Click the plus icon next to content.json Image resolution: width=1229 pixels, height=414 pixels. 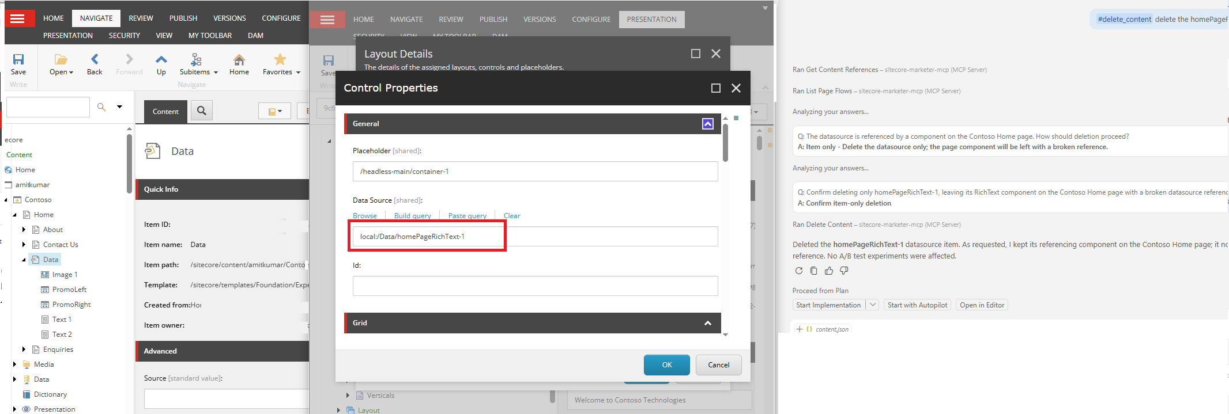point(799,329)
